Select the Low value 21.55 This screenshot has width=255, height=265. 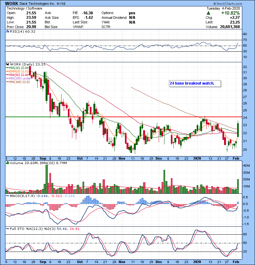(31, 22)
